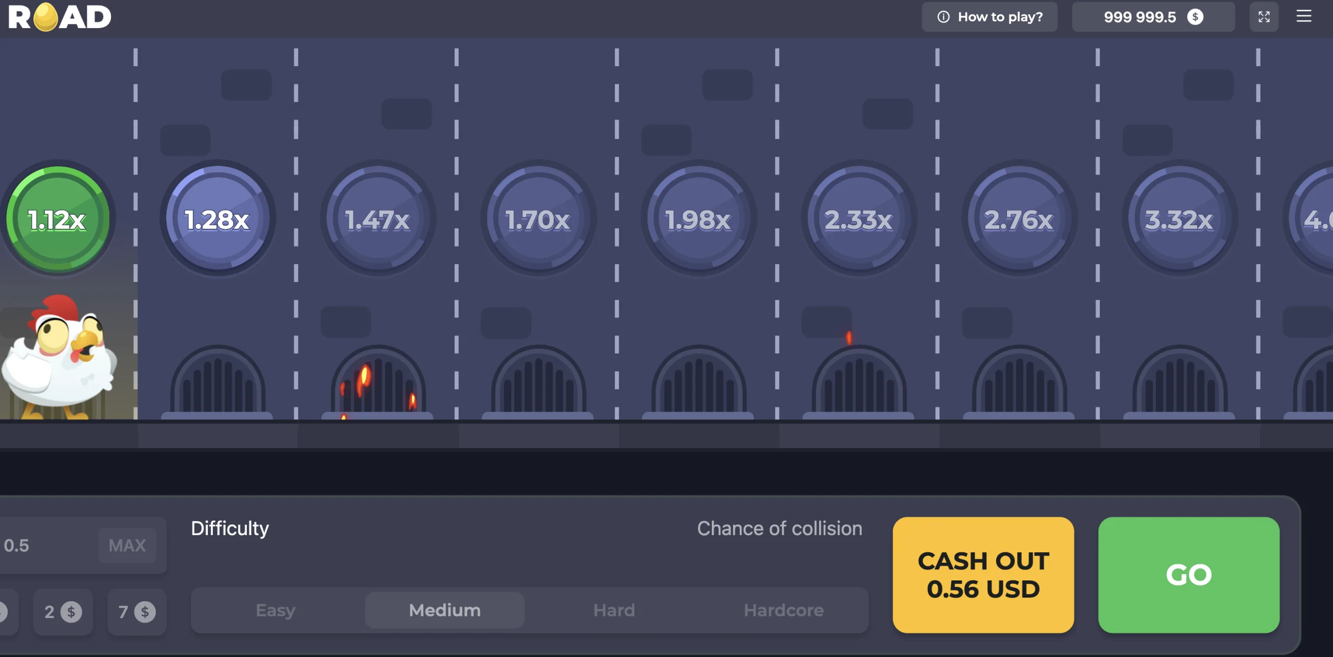
Task: Open the hamburger menu icon
Action: point(1303,16)
